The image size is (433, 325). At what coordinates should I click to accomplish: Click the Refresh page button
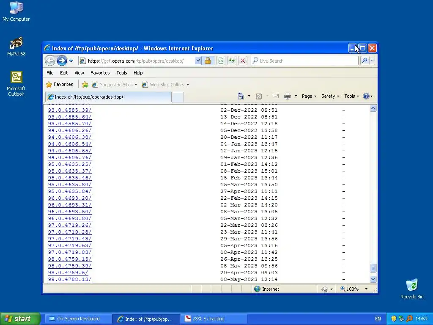pos(232,61)
